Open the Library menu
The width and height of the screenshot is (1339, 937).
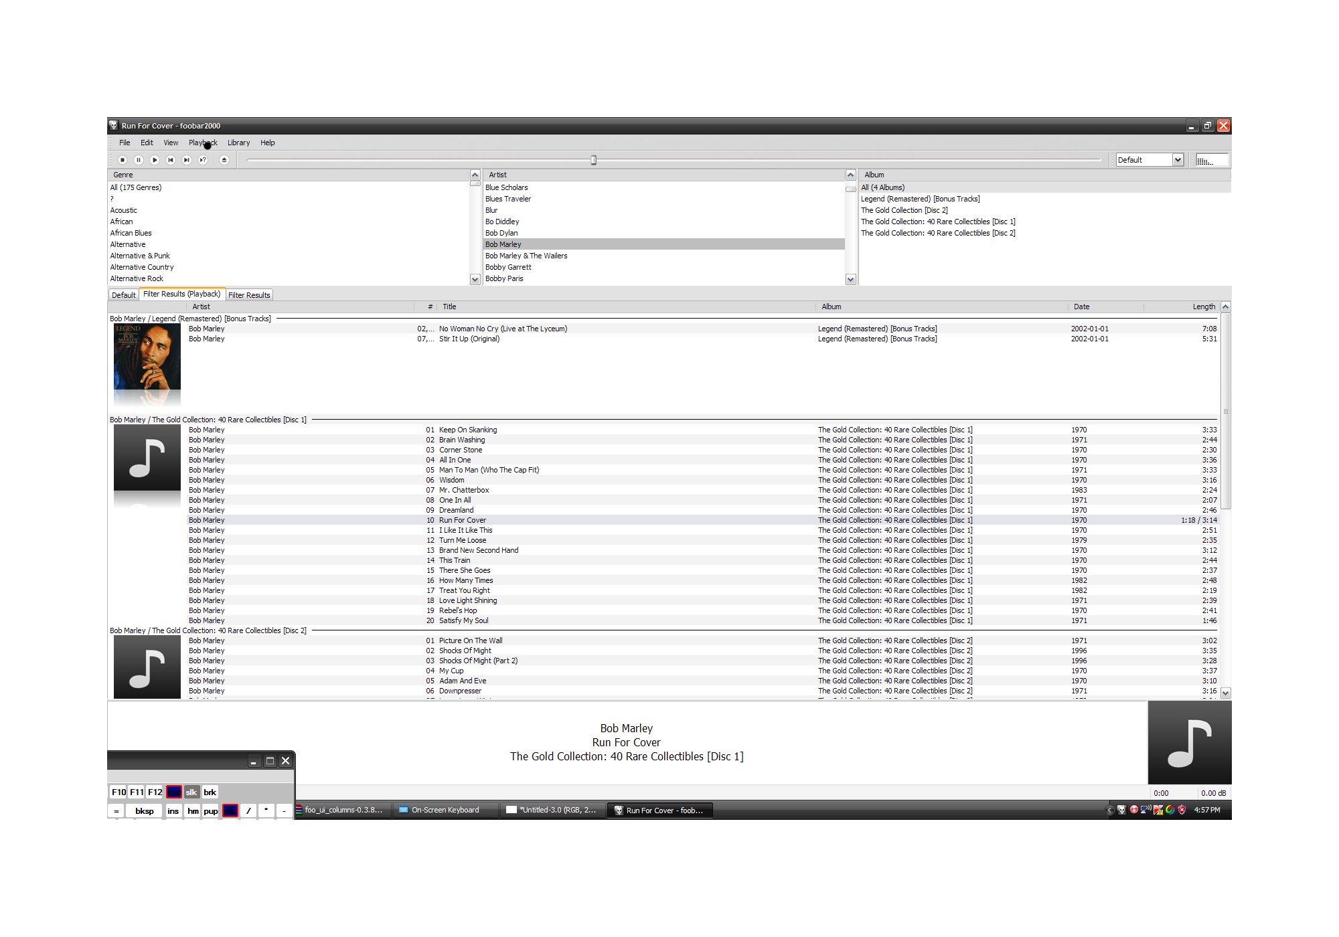238,143
